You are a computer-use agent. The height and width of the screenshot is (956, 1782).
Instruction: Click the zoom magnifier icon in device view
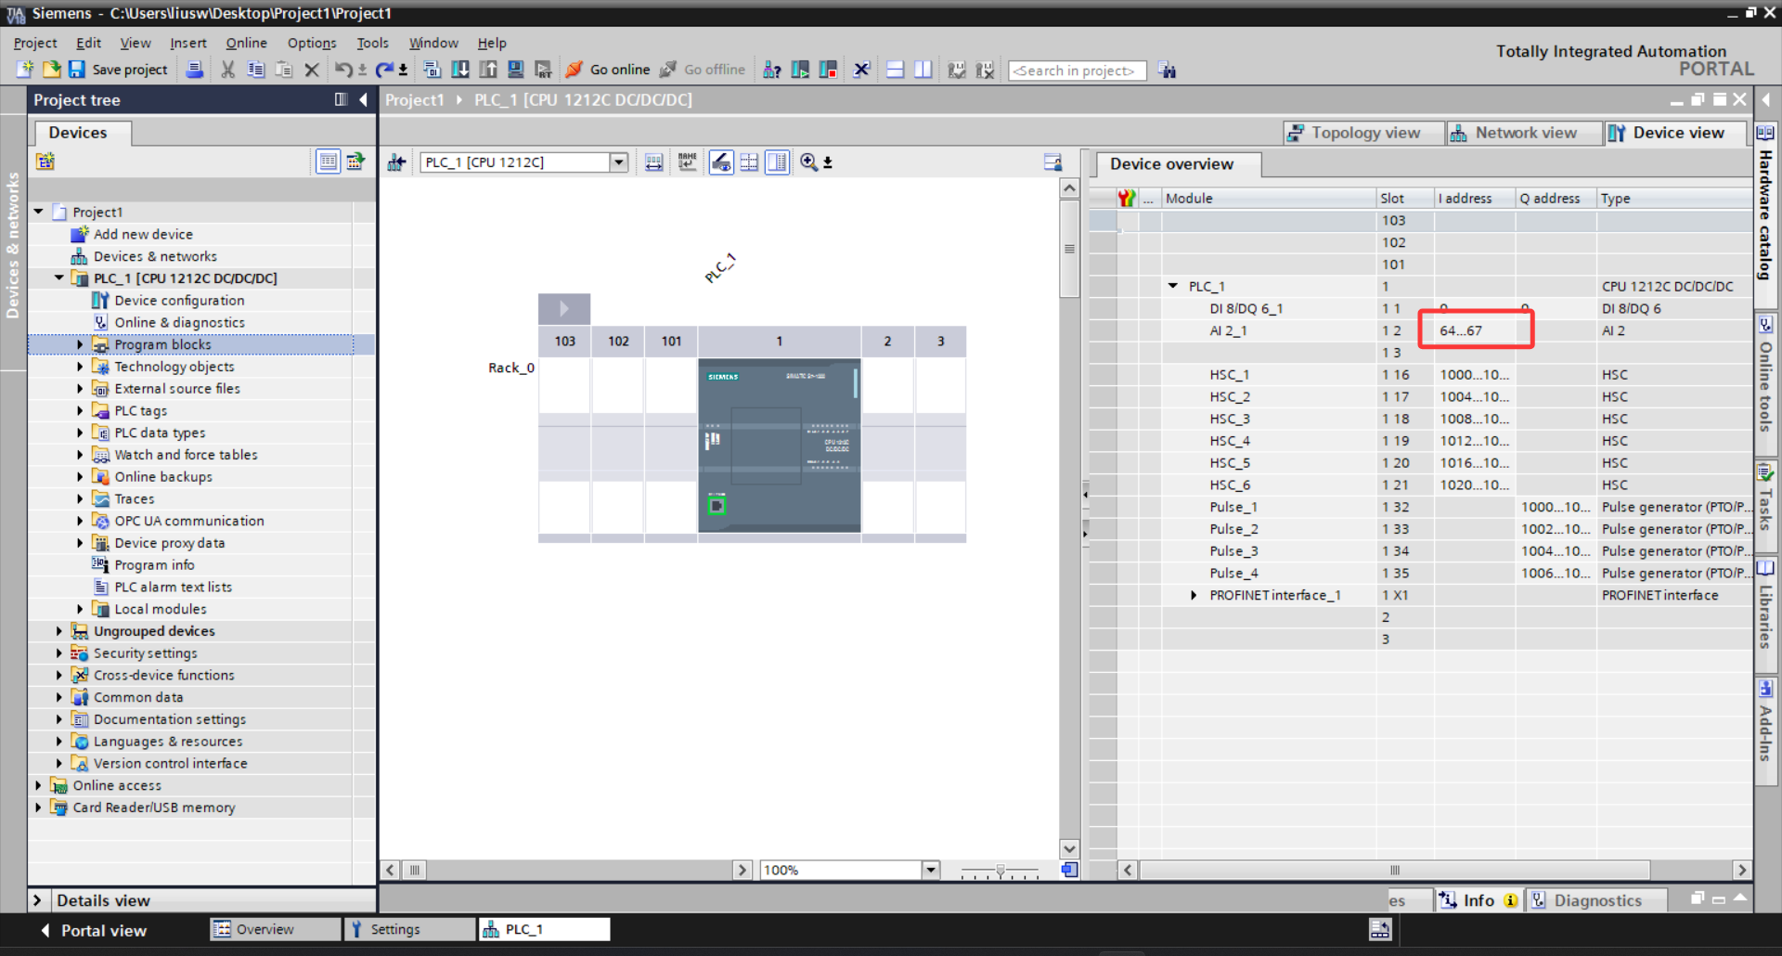[x=809, y=162]
